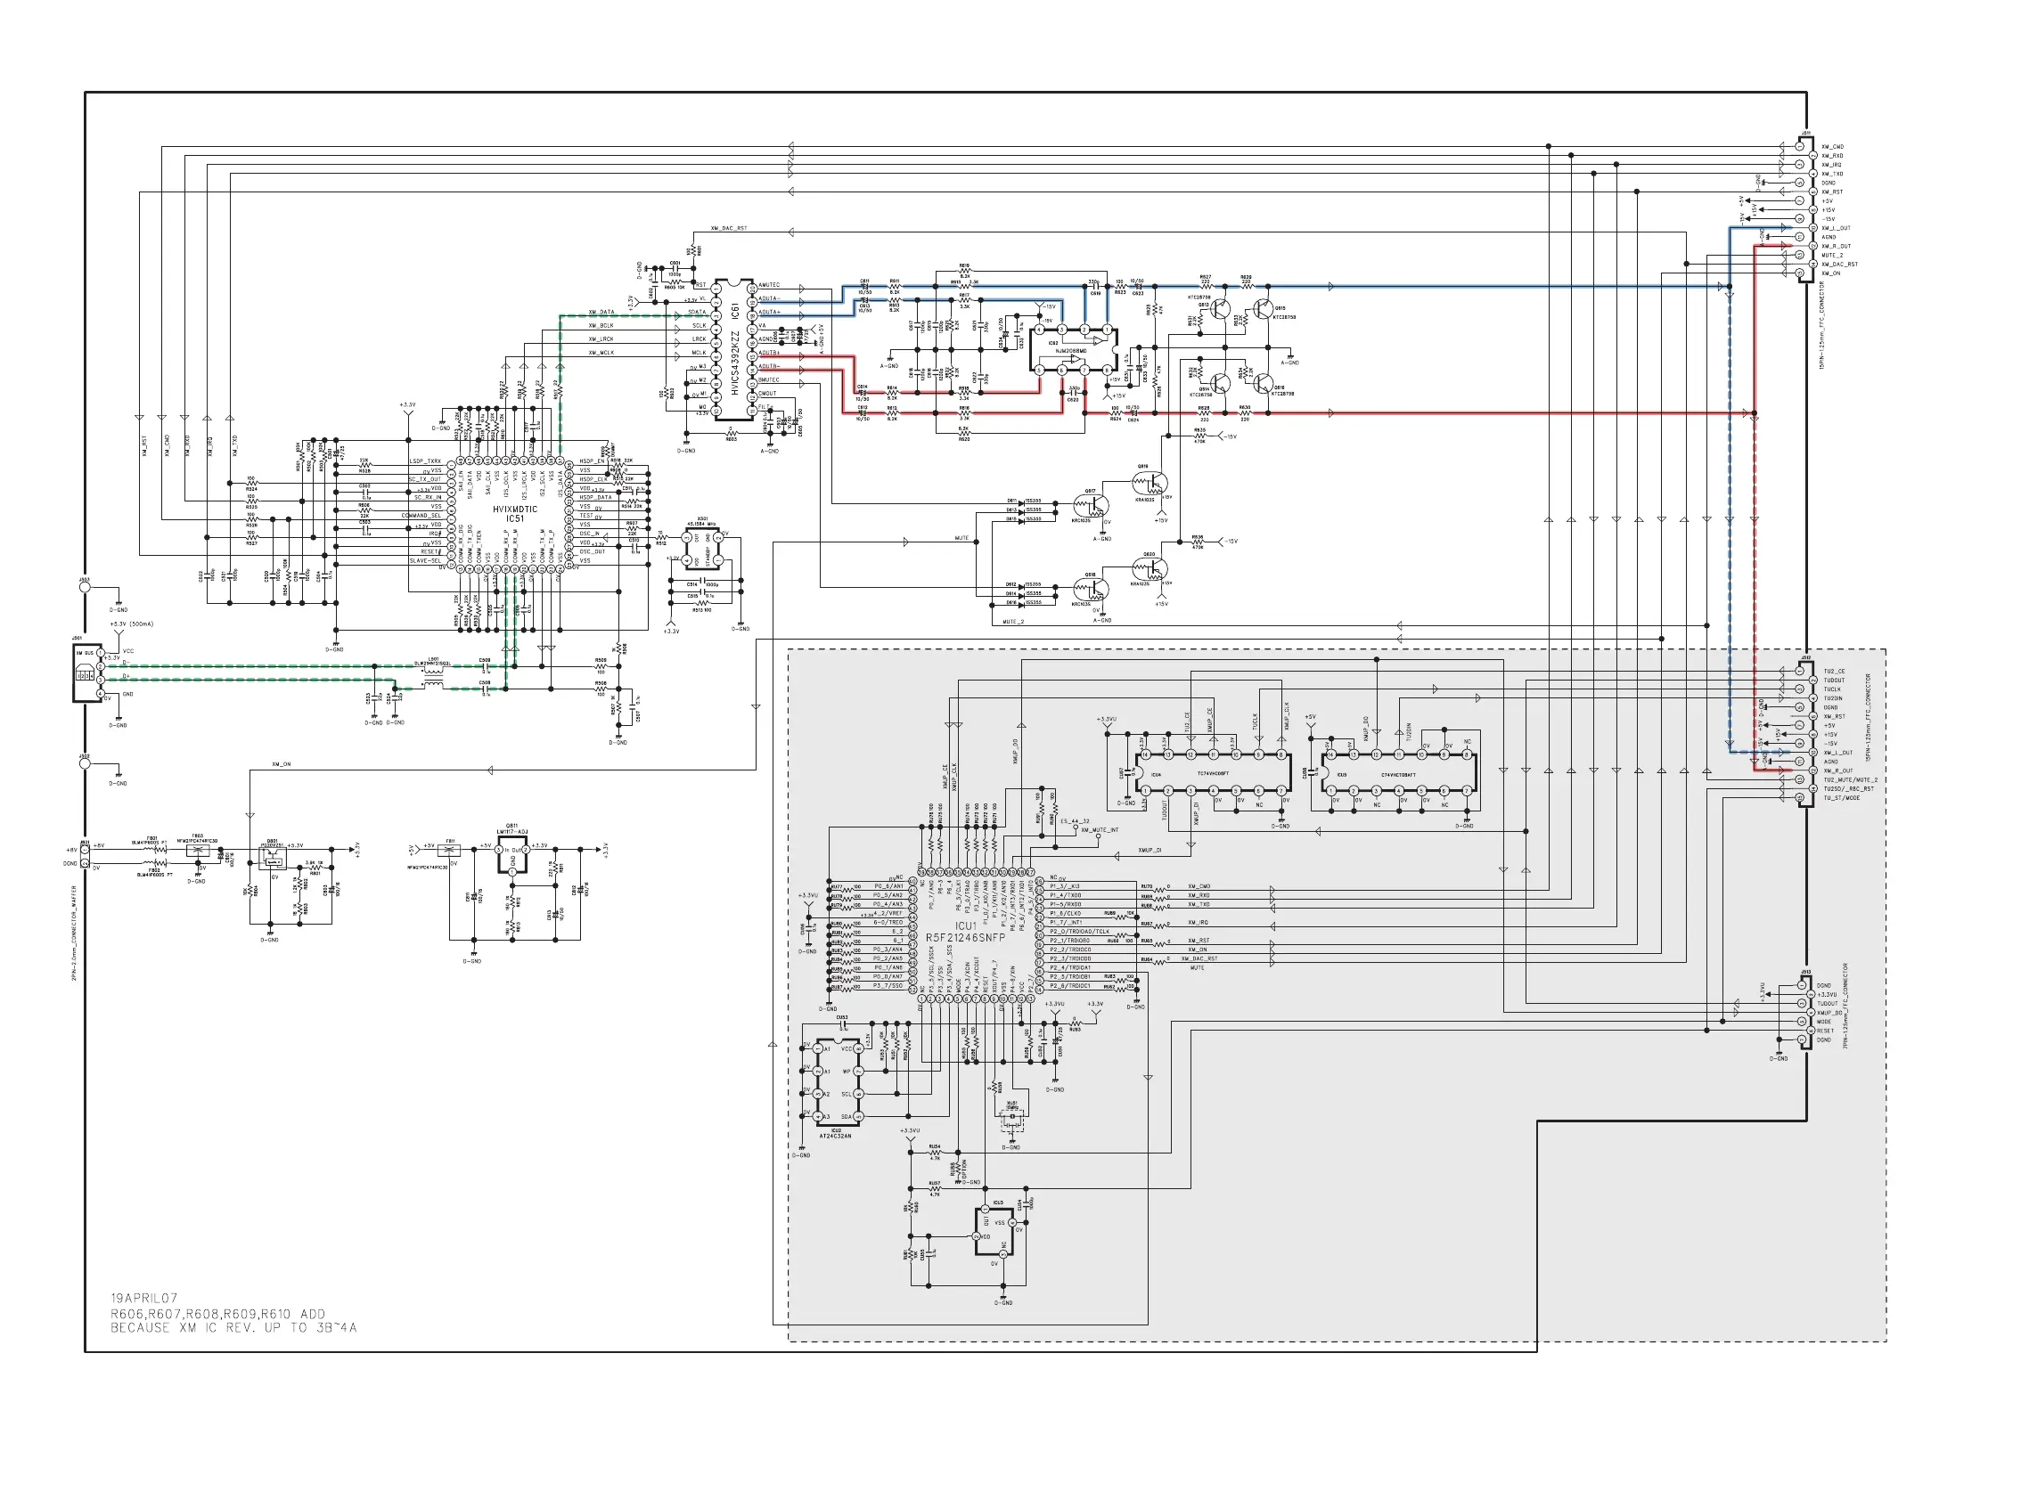Click the XM_MUTE_INT test point label
Image resolution: width=2021 pixels, height=1500 pixels.
(x=1099, y=830)
